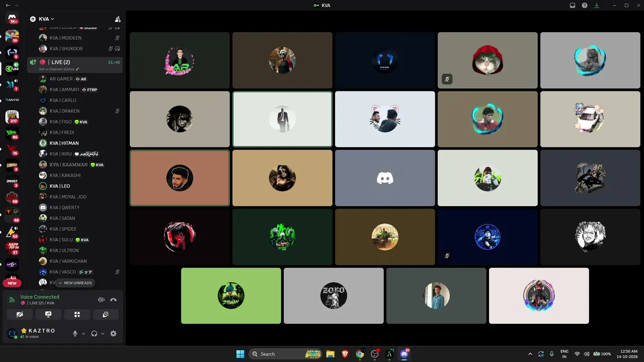Share your screen button
Screen dimensions: 644x362
(x=48, y=314)
